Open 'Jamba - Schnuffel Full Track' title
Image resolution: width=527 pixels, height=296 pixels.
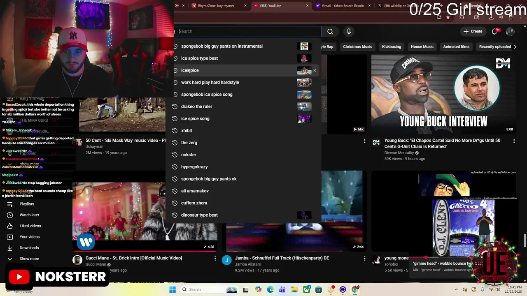click(x=282, y=258)
